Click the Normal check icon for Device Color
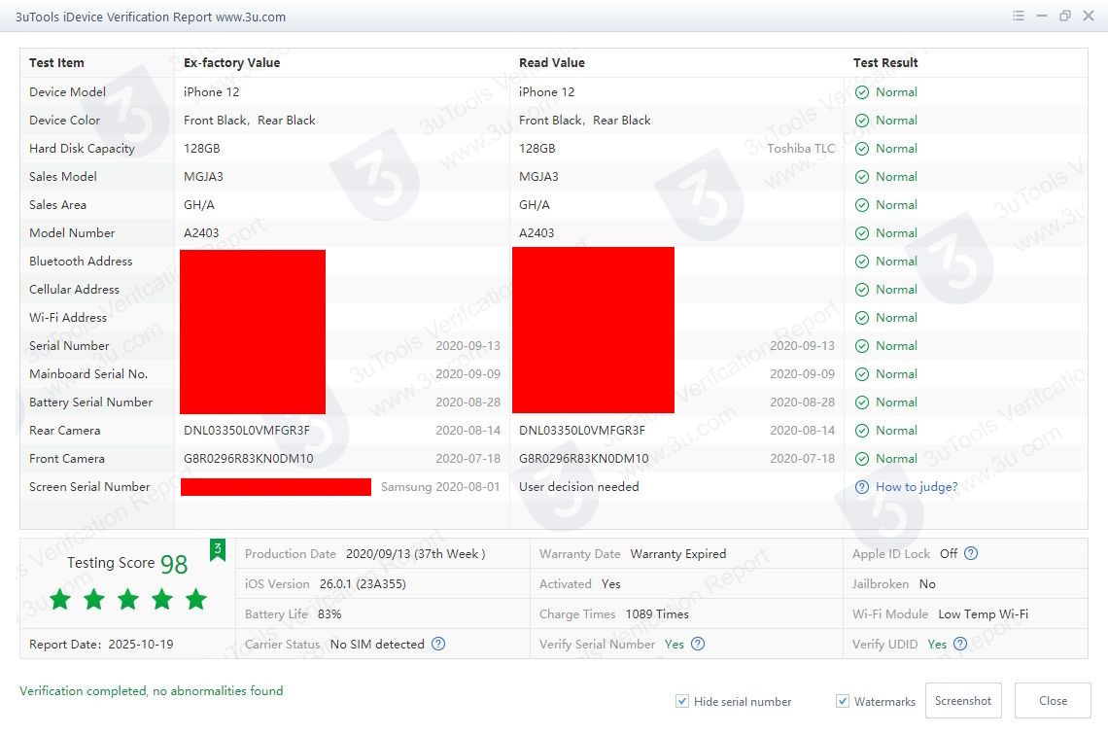Screen dimensions: 1108x735 862,121
